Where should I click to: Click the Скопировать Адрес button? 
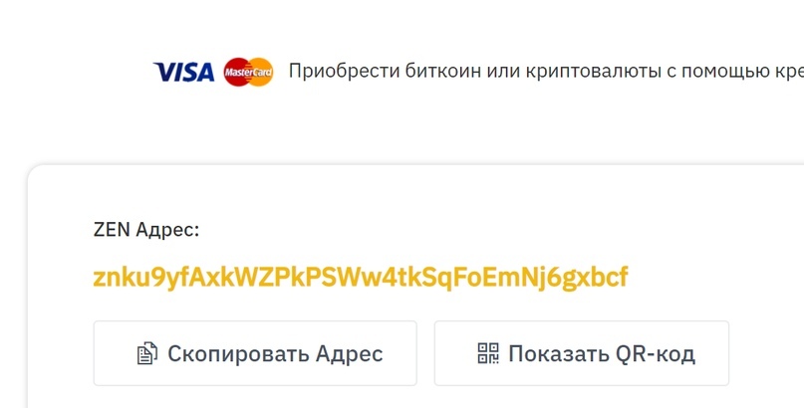point(255,353)
